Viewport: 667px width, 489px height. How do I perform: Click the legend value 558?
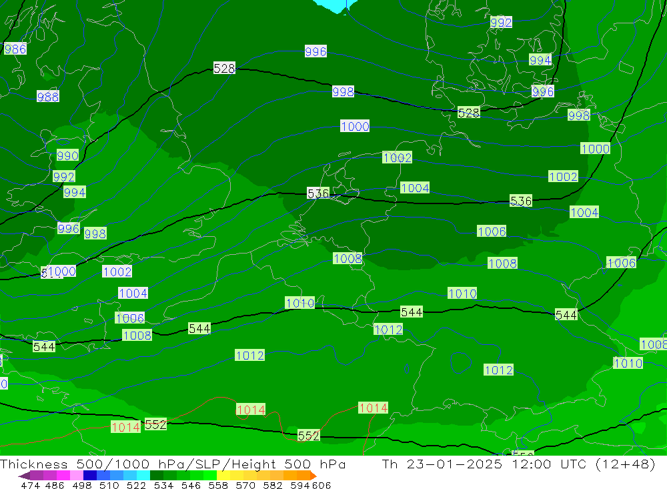[x=218, y=485]
